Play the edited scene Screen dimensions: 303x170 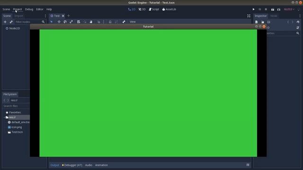pyautogui.click(x=273, y=9)
